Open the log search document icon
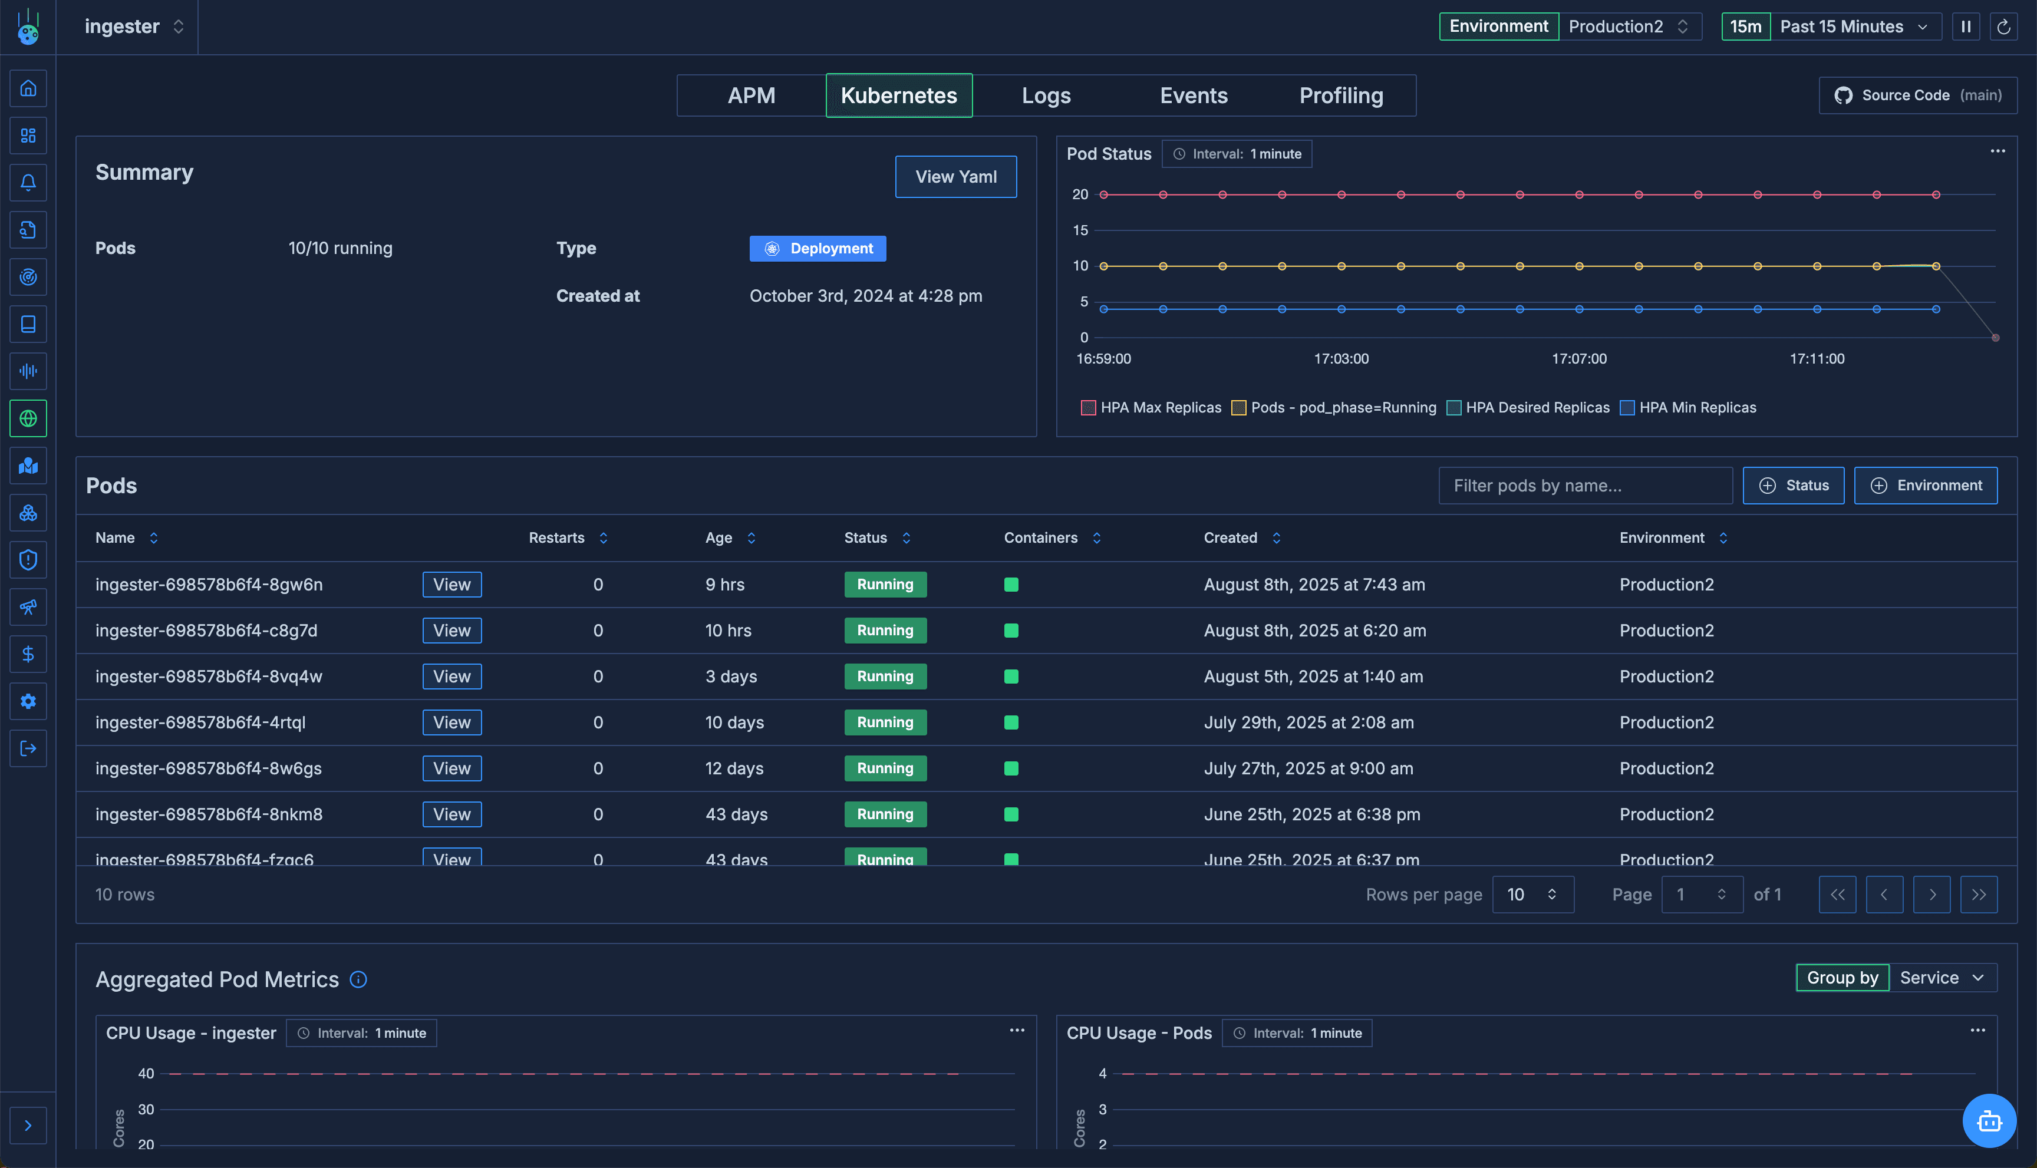This screenshot has height=1168, width=2037. [28, 230]
